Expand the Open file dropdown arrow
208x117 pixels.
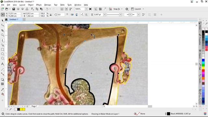(10, 9)
